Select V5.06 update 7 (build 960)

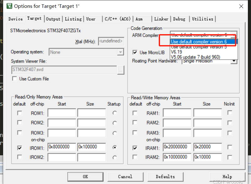click(x=204, y=57)
